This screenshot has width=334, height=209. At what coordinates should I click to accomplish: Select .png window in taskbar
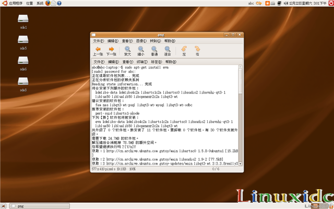40,206
